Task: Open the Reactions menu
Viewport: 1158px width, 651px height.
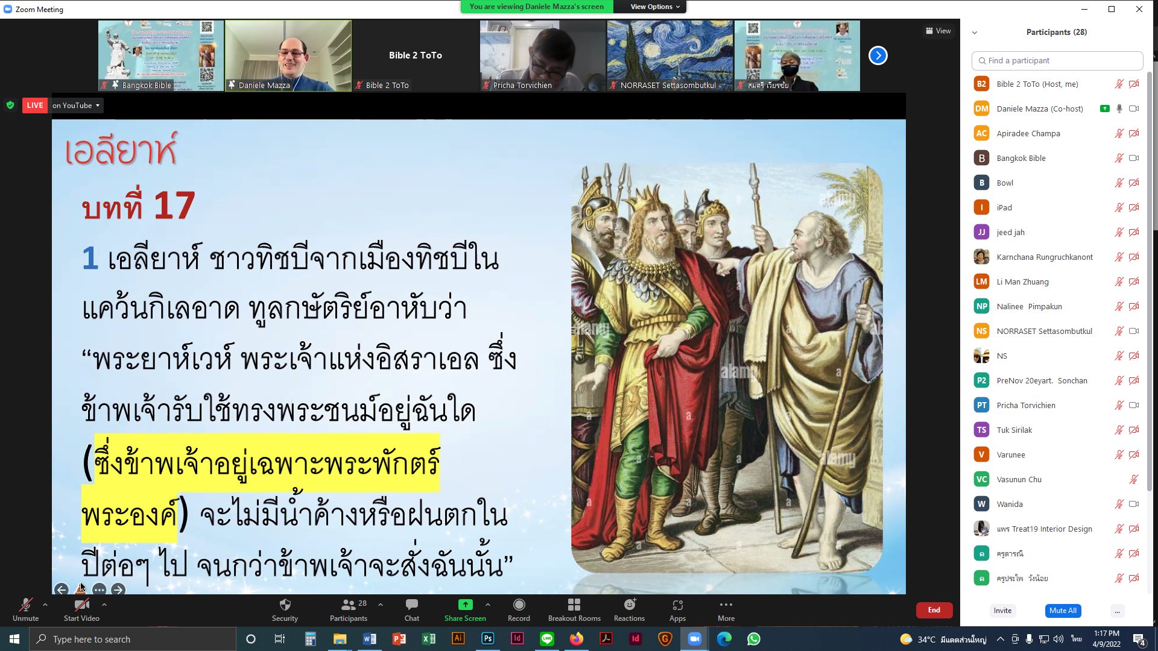Action: tap(629, 609)
